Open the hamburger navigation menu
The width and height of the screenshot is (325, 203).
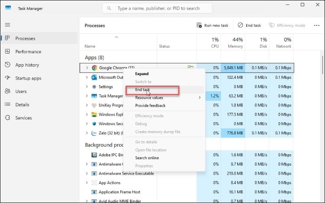(7, 25)
